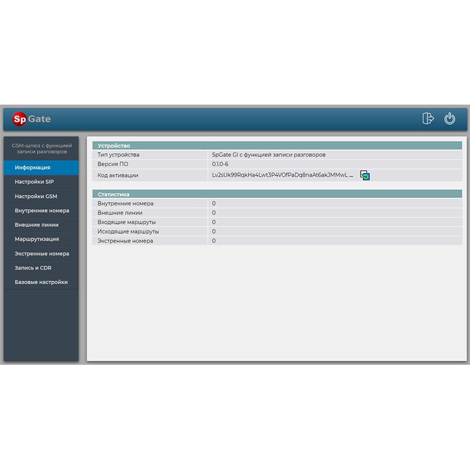Go to Базовые настройки
Screen dimensions: 470x470
(x=41, y=282)
